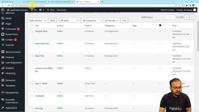Click the Analytics bar chart icon
199x112 pixels.
pos(3,68)
